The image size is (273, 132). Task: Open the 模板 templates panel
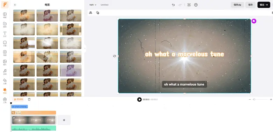click(x=5, y=15)
